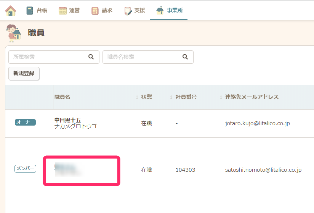The image size is (314, 213).
Task: Click the 請求 calculator icon
Action: [95, 11]
